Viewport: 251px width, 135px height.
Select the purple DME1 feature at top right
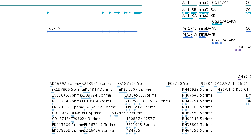pyautogui.click(x=238, y=50)
